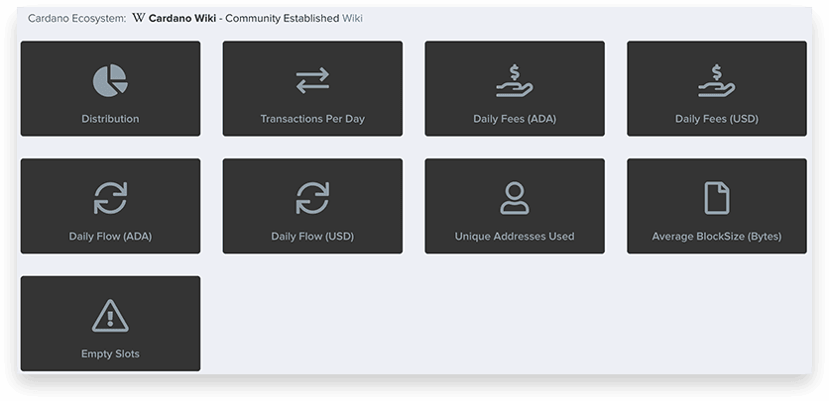Click the Daily Flow (ADA) refresh icon
Viewport: 829px width, 401px height.
pyautogui.click(x=110, y=198)
